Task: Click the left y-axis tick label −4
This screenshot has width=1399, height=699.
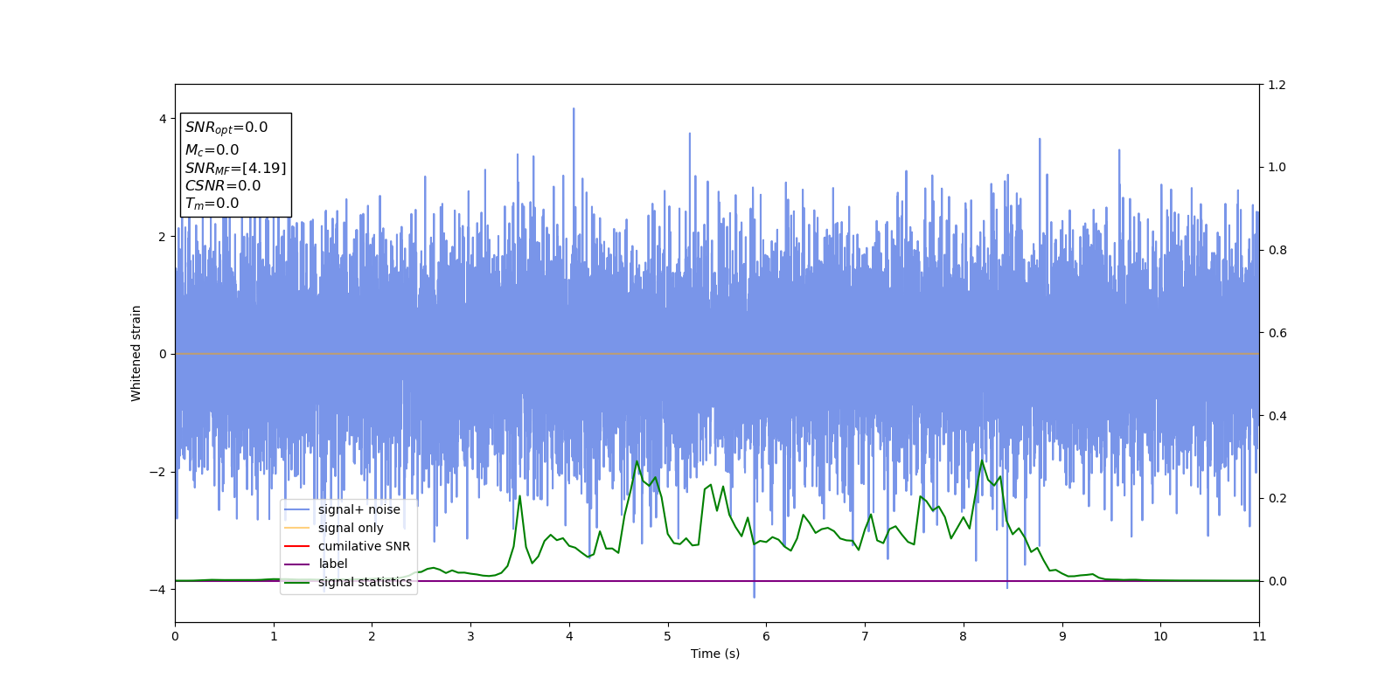Action: pos(158,590)
